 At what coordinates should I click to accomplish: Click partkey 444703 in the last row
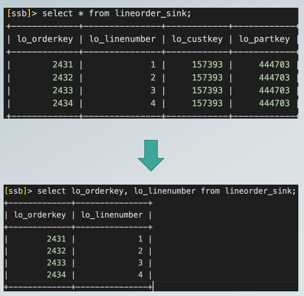[x=274, y=103]
